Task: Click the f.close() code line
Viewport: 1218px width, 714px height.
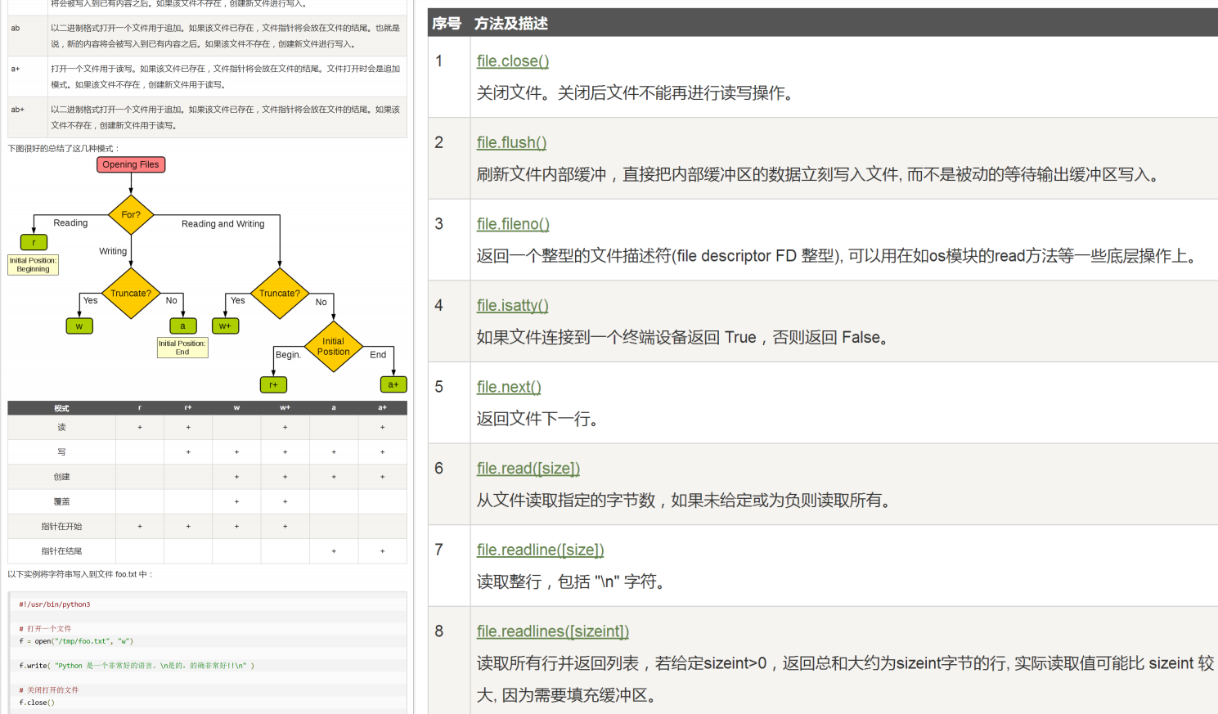Action: pos(37,703)
